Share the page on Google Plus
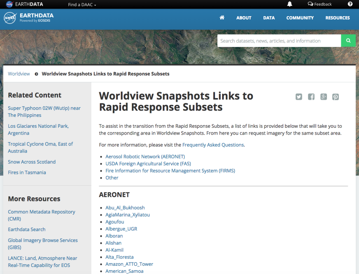This screenshot has height=274, width=359. pyautogui.click(x=324, y=97)
